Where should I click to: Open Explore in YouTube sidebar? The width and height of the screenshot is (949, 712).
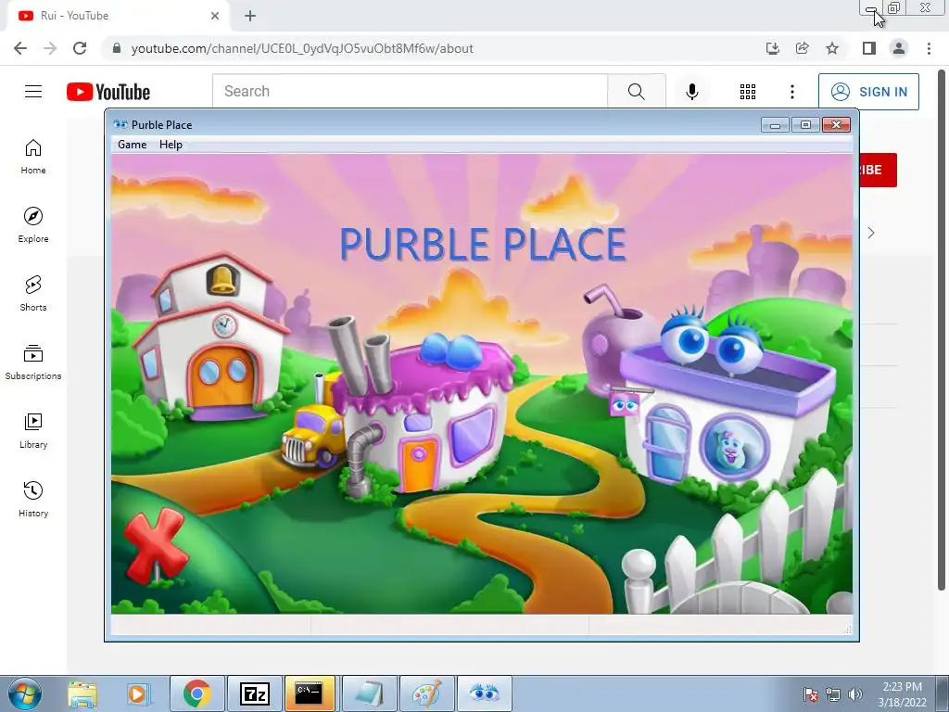tap(33, 225)
